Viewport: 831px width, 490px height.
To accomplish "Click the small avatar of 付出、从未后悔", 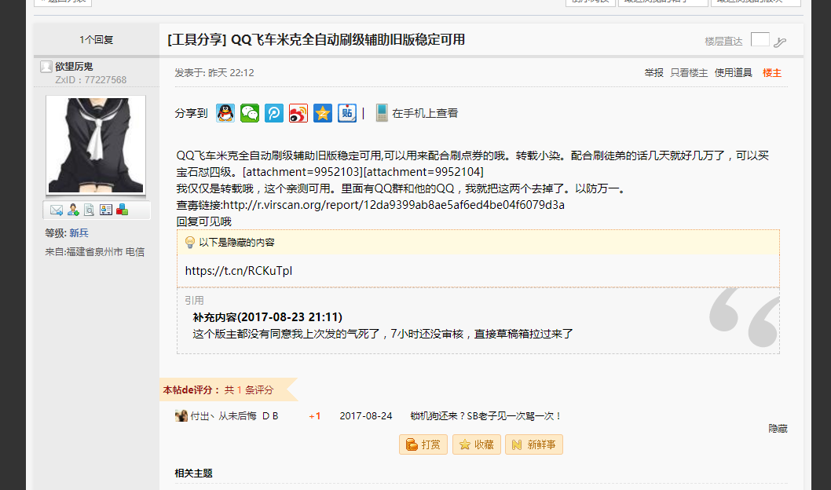I will tap(181, 416).
